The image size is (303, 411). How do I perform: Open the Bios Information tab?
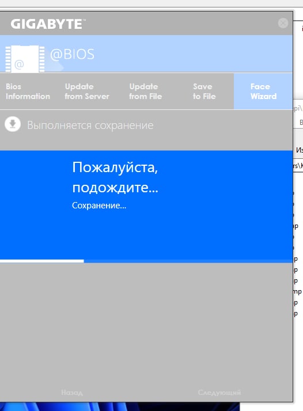coord(28,91)
